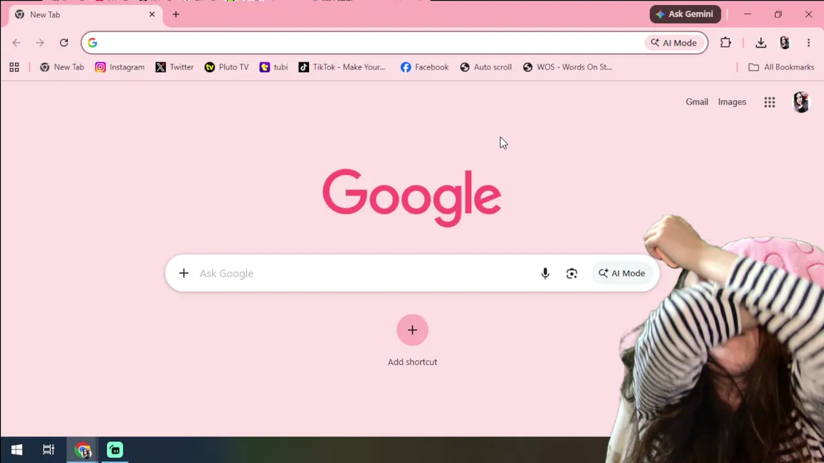Open AI Mode from the search box
Screen dimensions: 824x463
[x=622, y=273]
